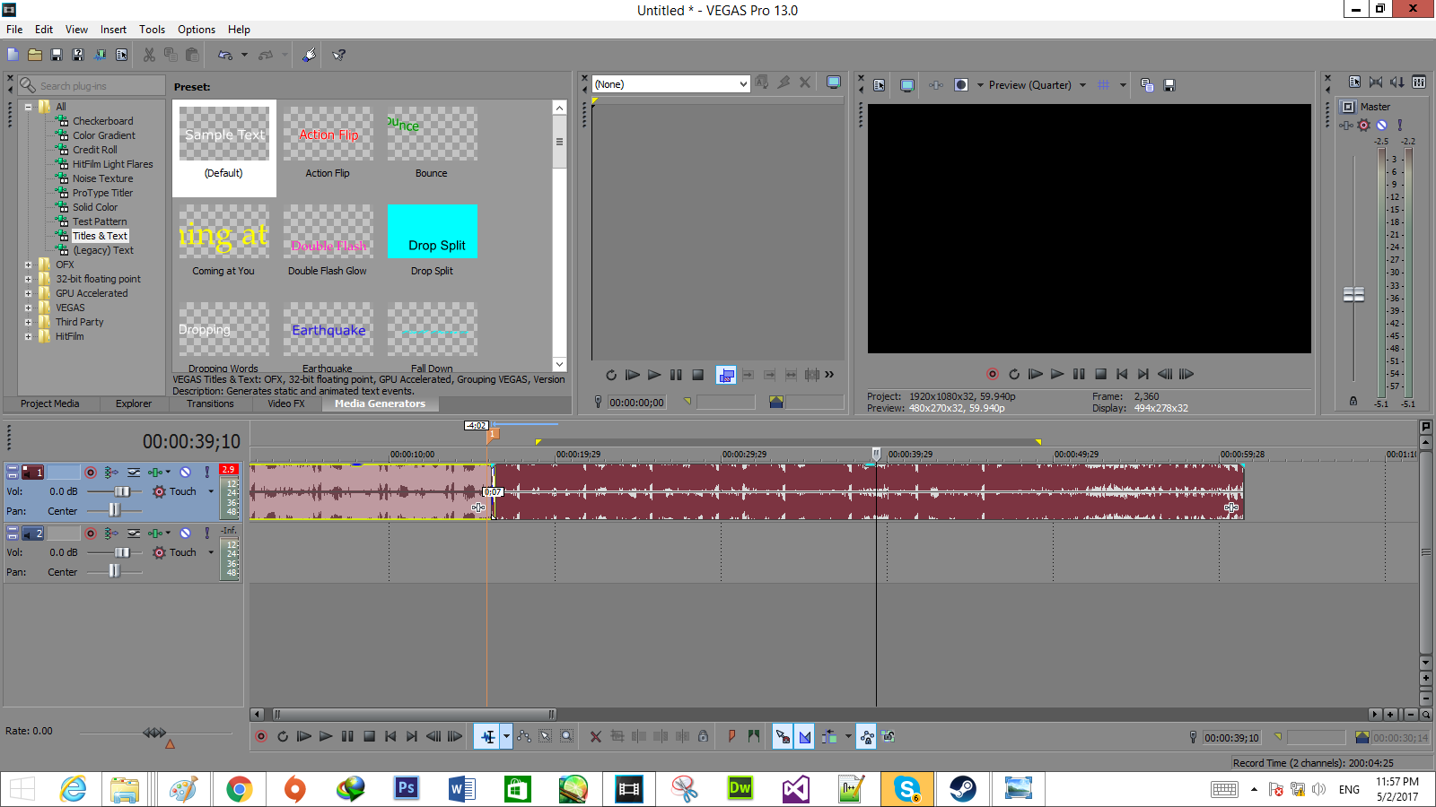Collapse the All folder in plug-in tree
This screenshot has height=807, width=1436.
click(x=28, y=107)
